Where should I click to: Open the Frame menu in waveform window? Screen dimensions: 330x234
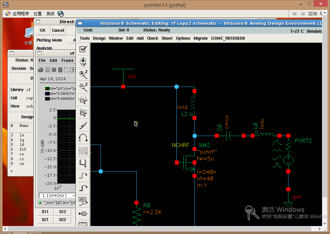[x=67, y=60]
